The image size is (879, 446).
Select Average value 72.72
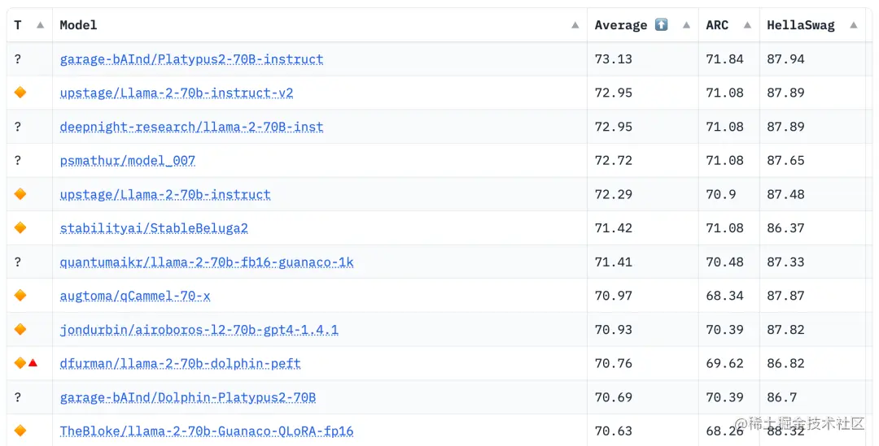point(614,161)
